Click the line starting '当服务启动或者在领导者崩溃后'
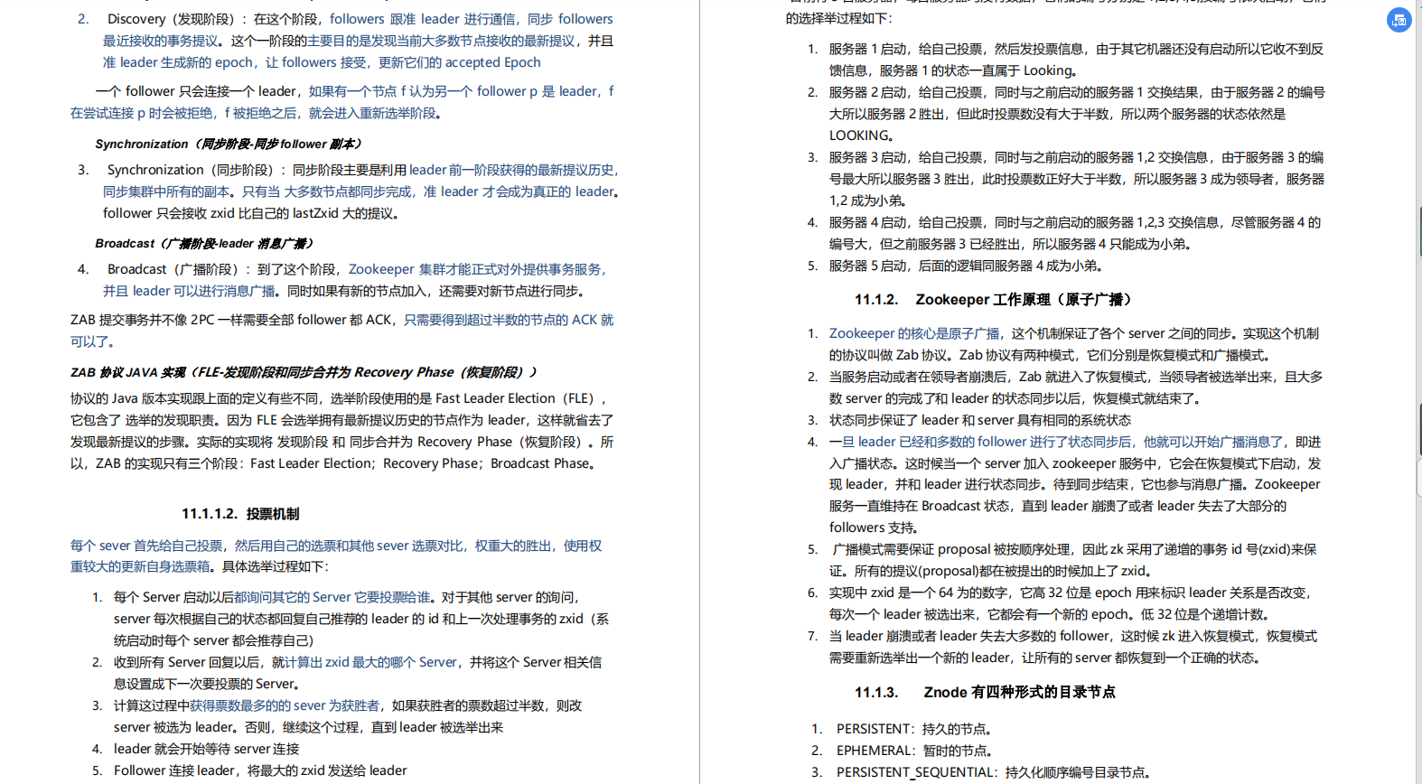This screenshot has width=1422, height=784. pos(1076,377)
